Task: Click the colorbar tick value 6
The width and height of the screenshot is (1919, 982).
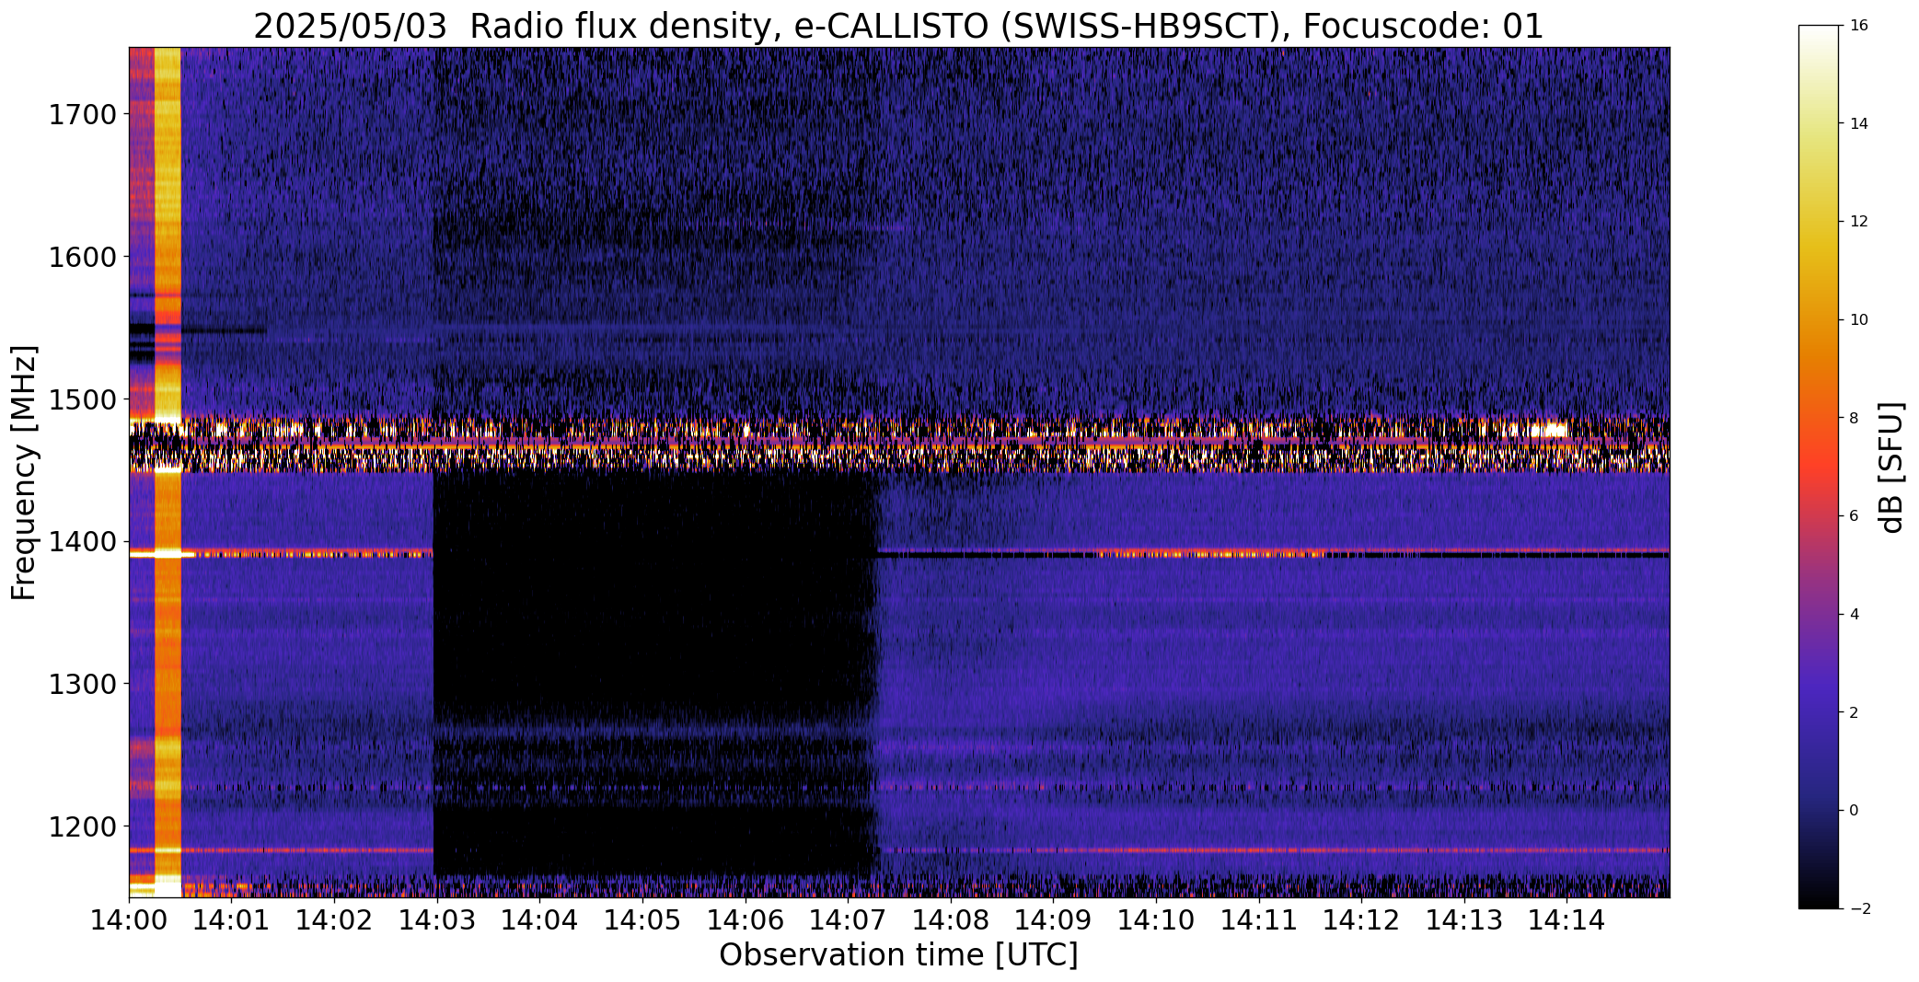Action: pyautogui.click(x=1854, y=516)
